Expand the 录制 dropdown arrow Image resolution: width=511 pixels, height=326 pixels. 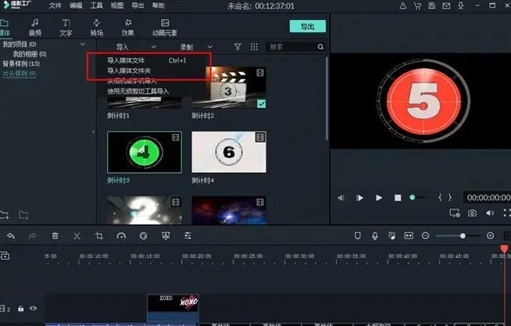tap(210, 47)
